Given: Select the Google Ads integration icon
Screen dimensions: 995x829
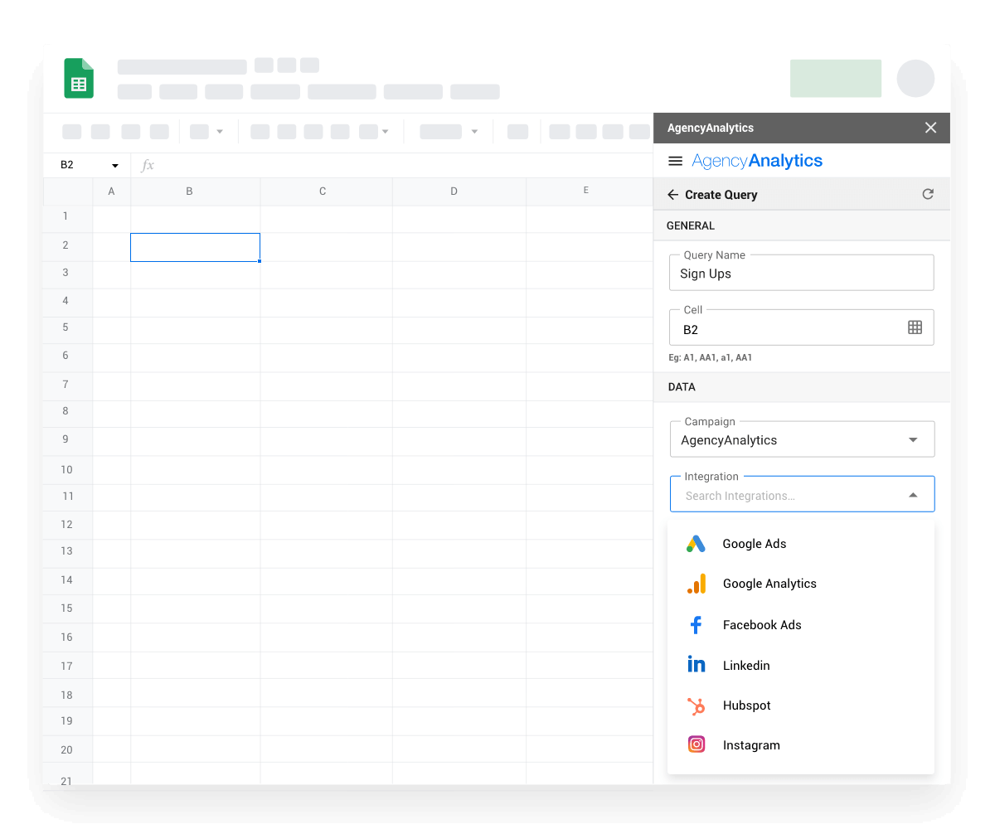Looking at the screenshot, I should (696, 543).
